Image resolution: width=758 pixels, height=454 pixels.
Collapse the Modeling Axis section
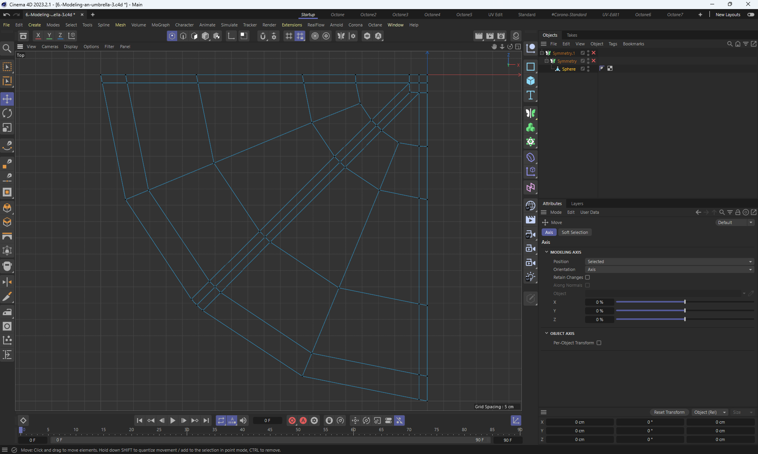(x=547, y=252)
